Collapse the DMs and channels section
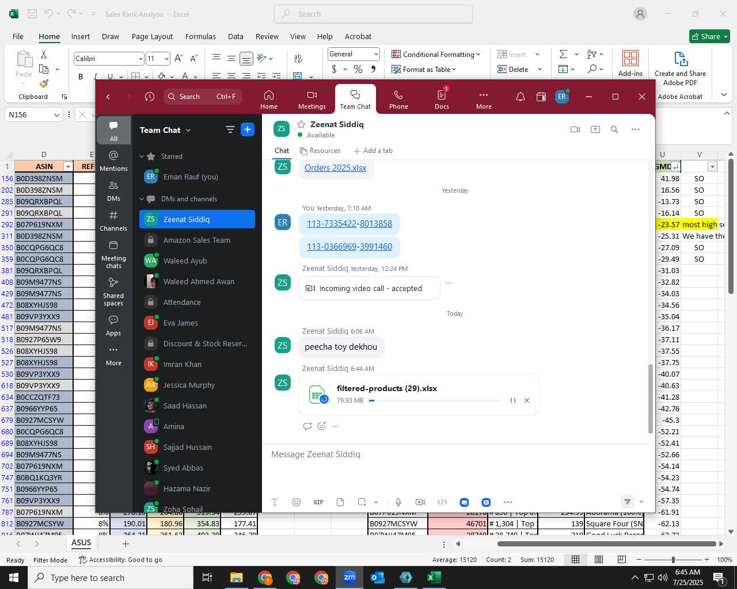Screen dimensions: 737x589 point(142,199)
